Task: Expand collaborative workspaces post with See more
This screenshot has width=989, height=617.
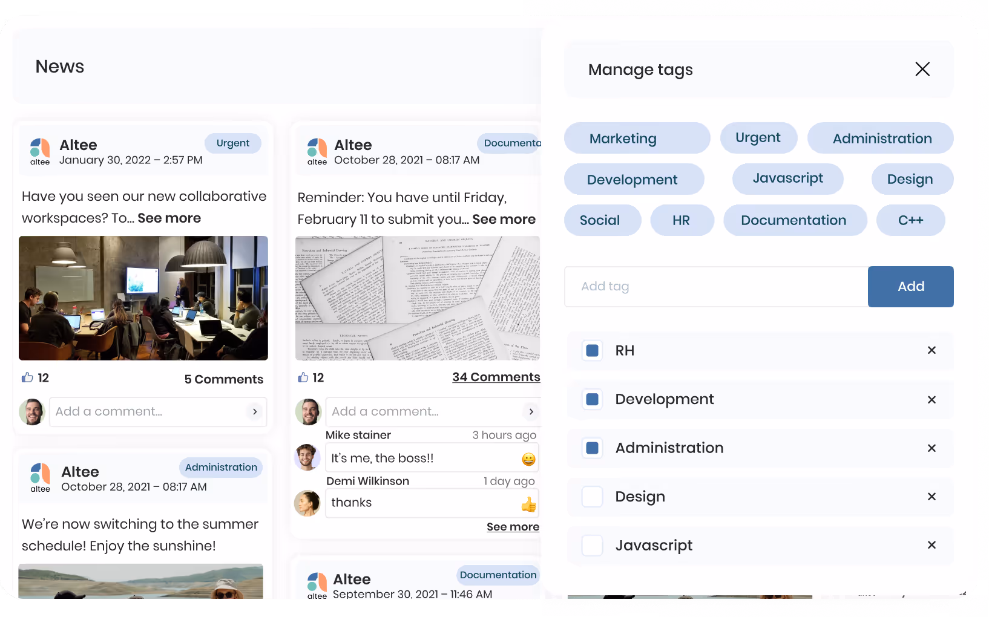Action: point(169,218)
